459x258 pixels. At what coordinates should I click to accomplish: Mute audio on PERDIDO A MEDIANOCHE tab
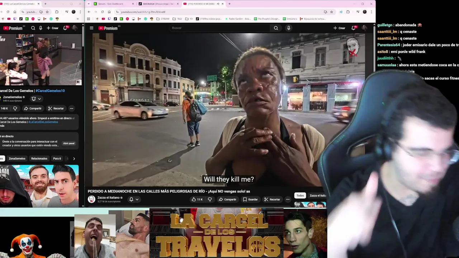(x=218, y=4)
